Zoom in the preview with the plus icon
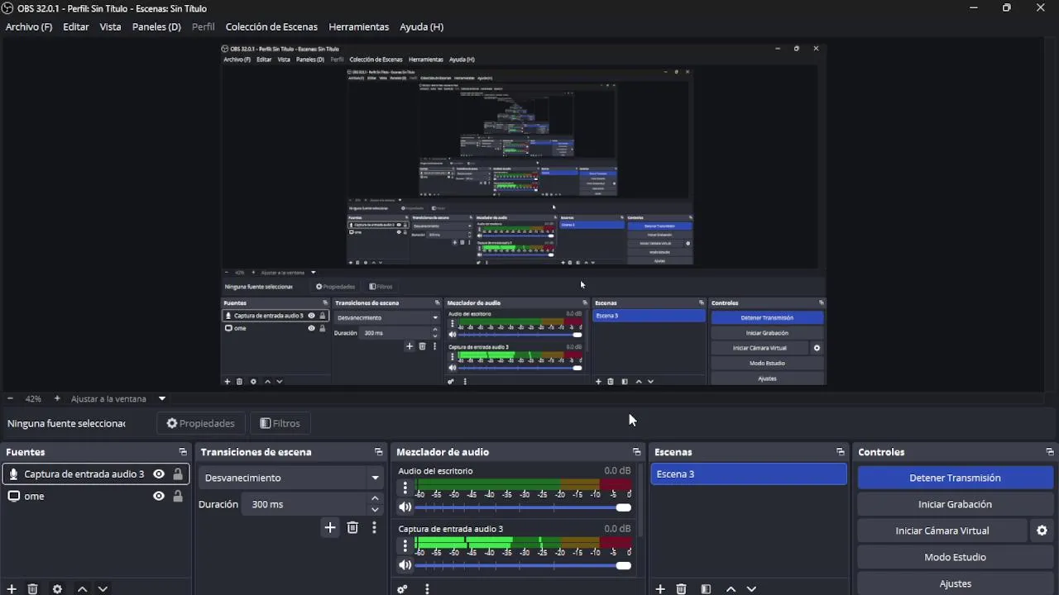This screenshot has height=595, width=1059. click(x=57, y=398)
